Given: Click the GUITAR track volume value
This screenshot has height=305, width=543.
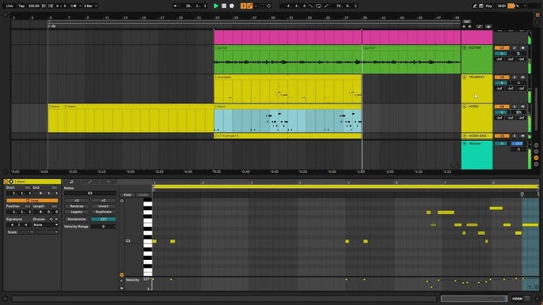Looking at the screenshot, I should click(x=502, y=54).
